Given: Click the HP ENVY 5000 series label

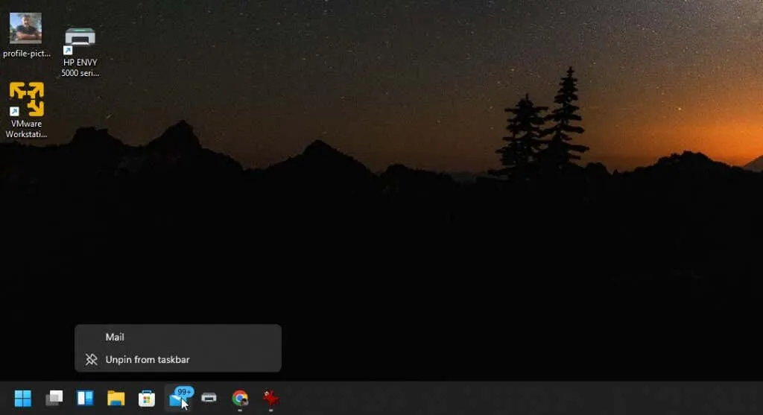Looking at the screenshot, I should tap(80, 68).
